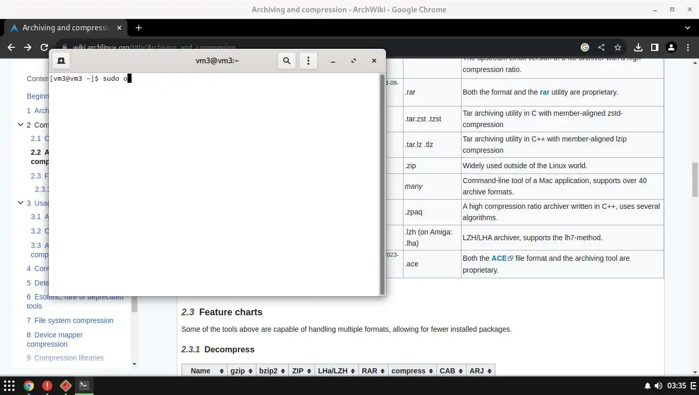699x395 pixels.
Task: Open volume control in system tray
Action: coord(658,386)
